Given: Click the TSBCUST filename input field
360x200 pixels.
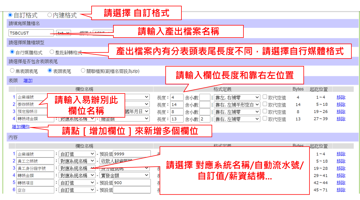Looking at the screenshot, I should pos(31,33).
